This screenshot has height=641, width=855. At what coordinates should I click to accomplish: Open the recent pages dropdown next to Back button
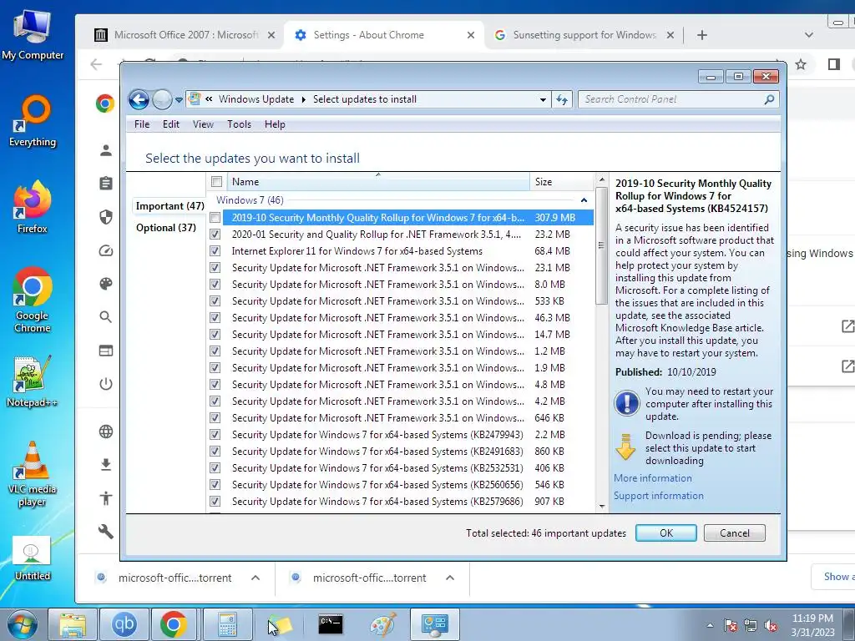click(x=179, y=100)
